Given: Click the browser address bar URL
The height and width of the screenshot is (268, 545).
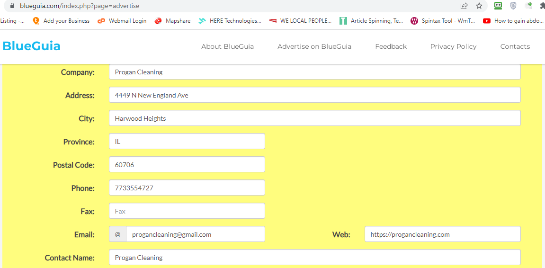Looking at the screenshot, I should [80, 6].
